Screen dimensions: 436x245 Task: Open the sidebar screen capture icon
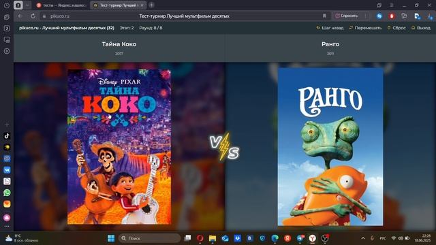click(x=7, y=39)
